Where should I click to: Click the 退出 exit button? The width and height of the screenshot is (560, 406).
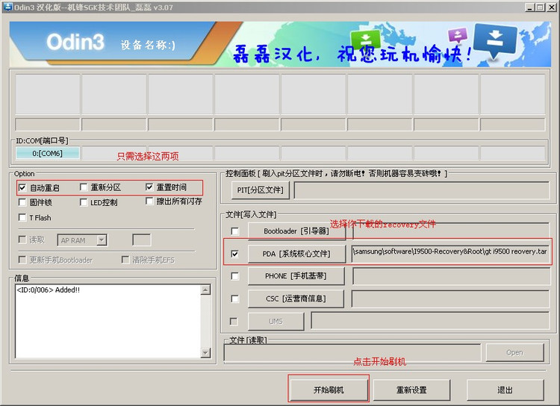pyautogui.click(x=505, y=390)
